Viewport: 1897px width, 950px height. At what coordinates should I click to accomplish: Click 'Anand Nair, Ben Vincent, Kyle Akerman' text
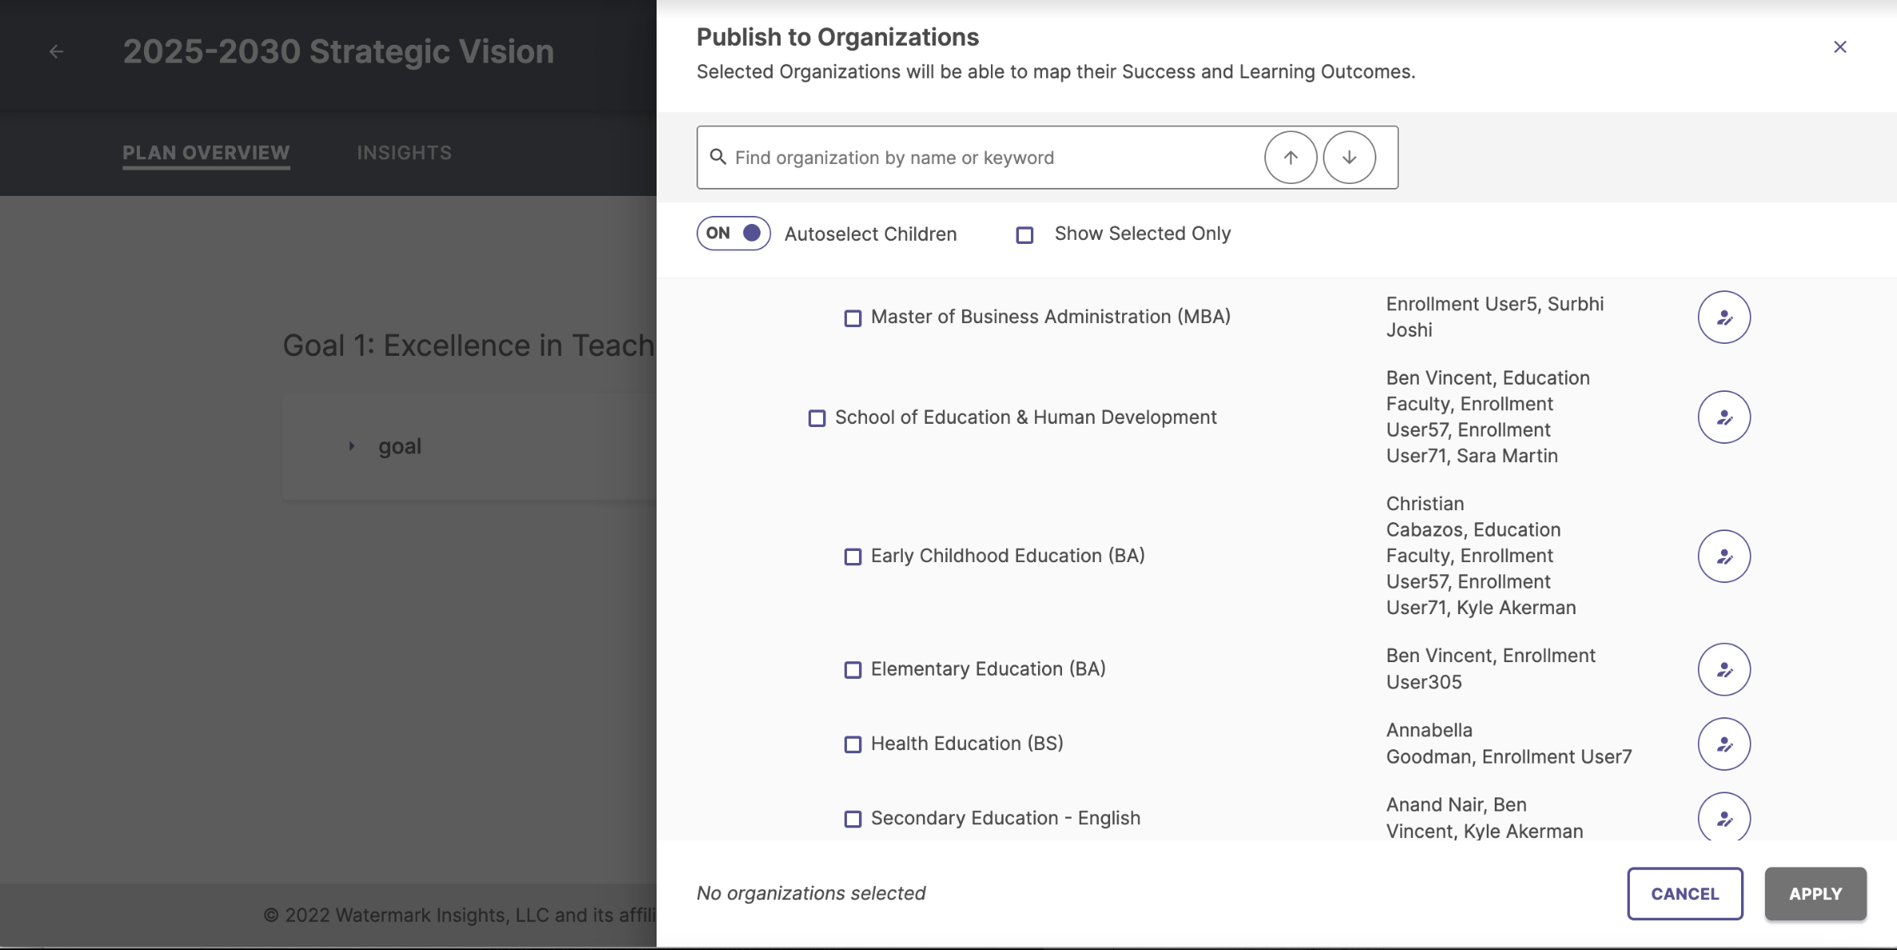[1484, 817]
